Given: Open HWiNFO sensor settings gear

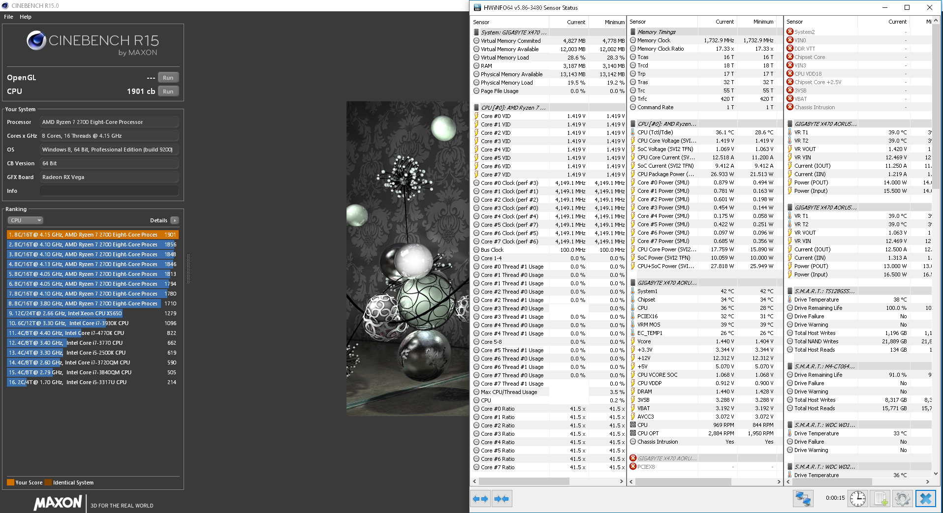Looking at the screenshot, I should [903, 499].
